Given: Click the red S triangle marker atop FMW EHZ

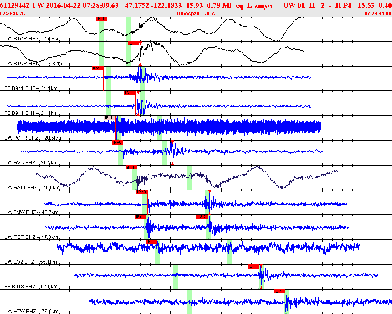Looking at the screenshot, I should click(x=210, y=192).
